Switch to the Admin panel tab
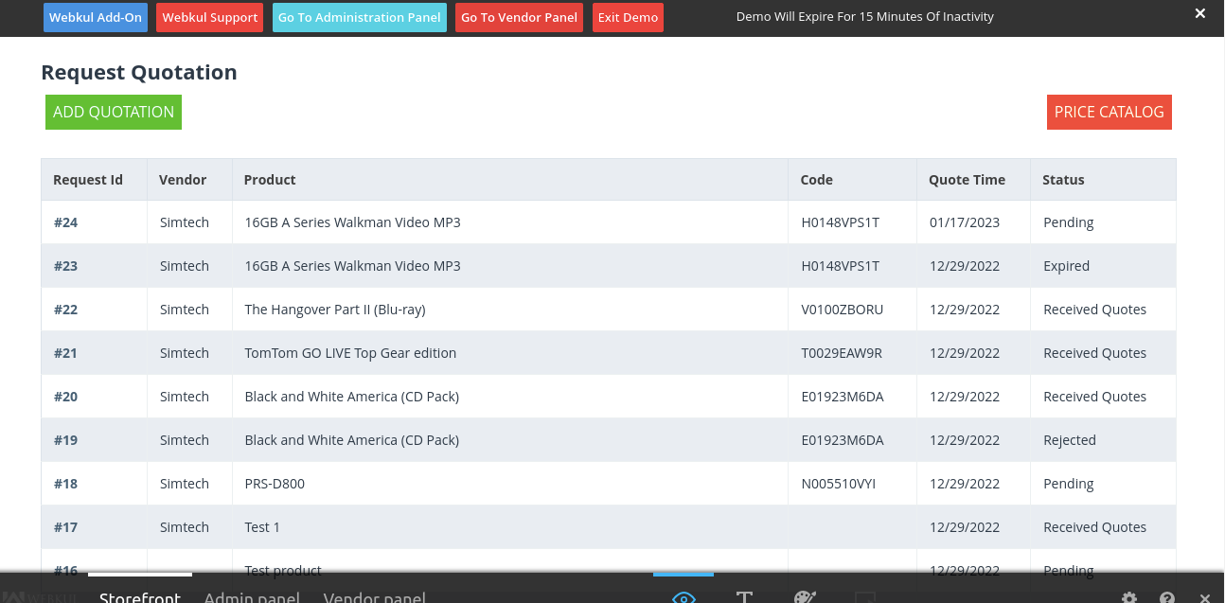 coord(251,596)
